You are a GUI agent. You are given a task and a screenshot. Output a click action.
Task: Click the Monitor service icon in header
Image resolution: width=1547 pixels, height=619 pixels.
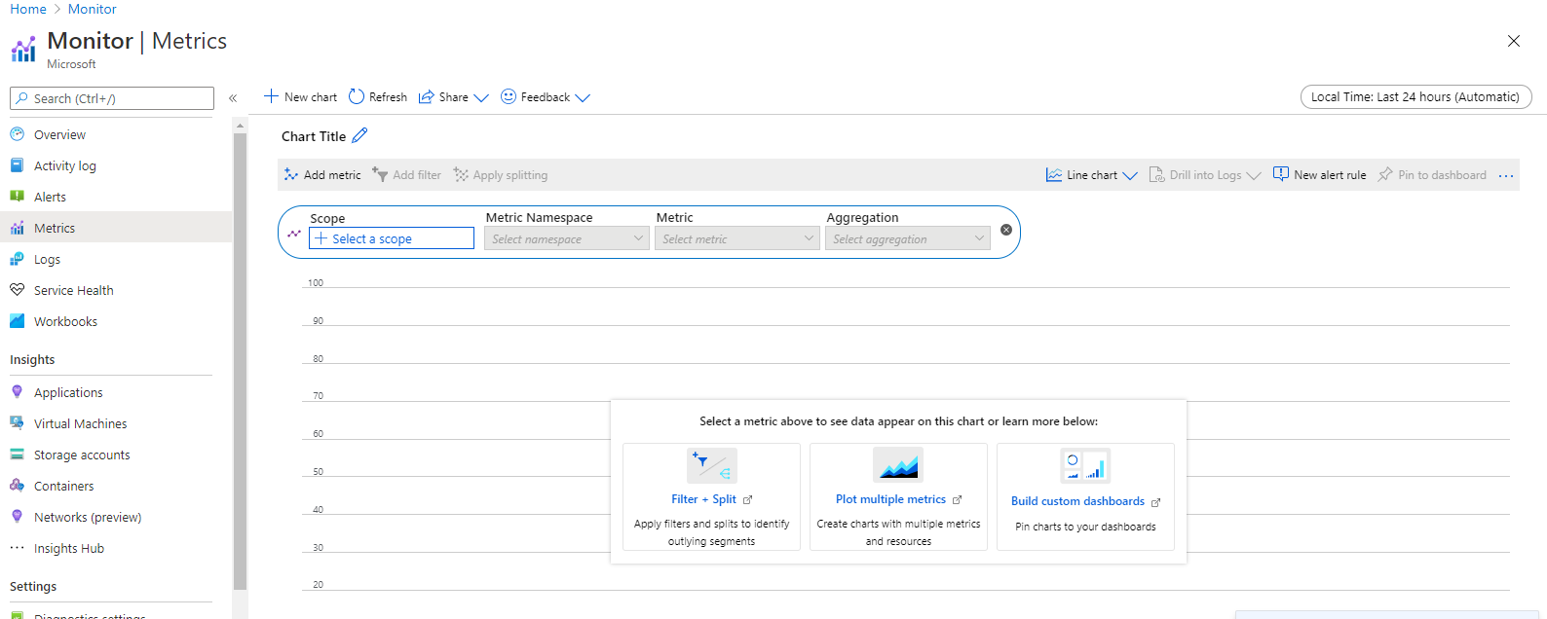tap(23, 49)
